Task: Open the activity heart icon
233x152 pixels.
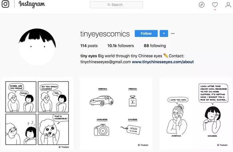Action: pyautogui.click(x=215, y=5)
